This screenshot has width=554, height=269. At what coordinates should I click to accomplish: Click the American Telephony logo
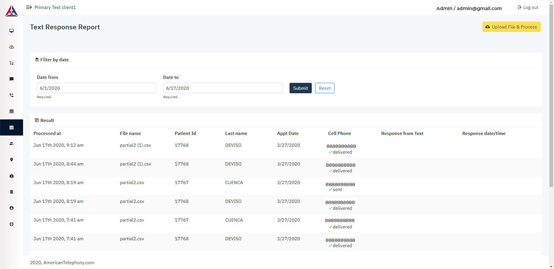point(12,11)
